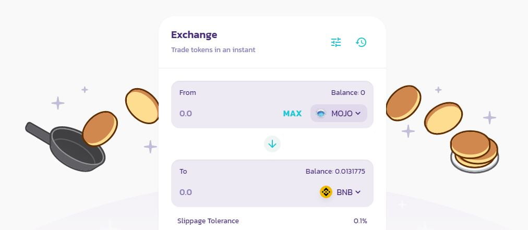Click the Slippage Tolerance label
Image resolution: width=528 pixels, height=230 pixels.
pyautogui.click(x=208, y=221)
